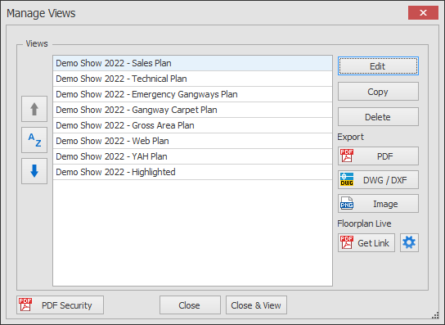
Task: Select Demo Show 2022 - Highlighted
Action: (x=192, y=172)
